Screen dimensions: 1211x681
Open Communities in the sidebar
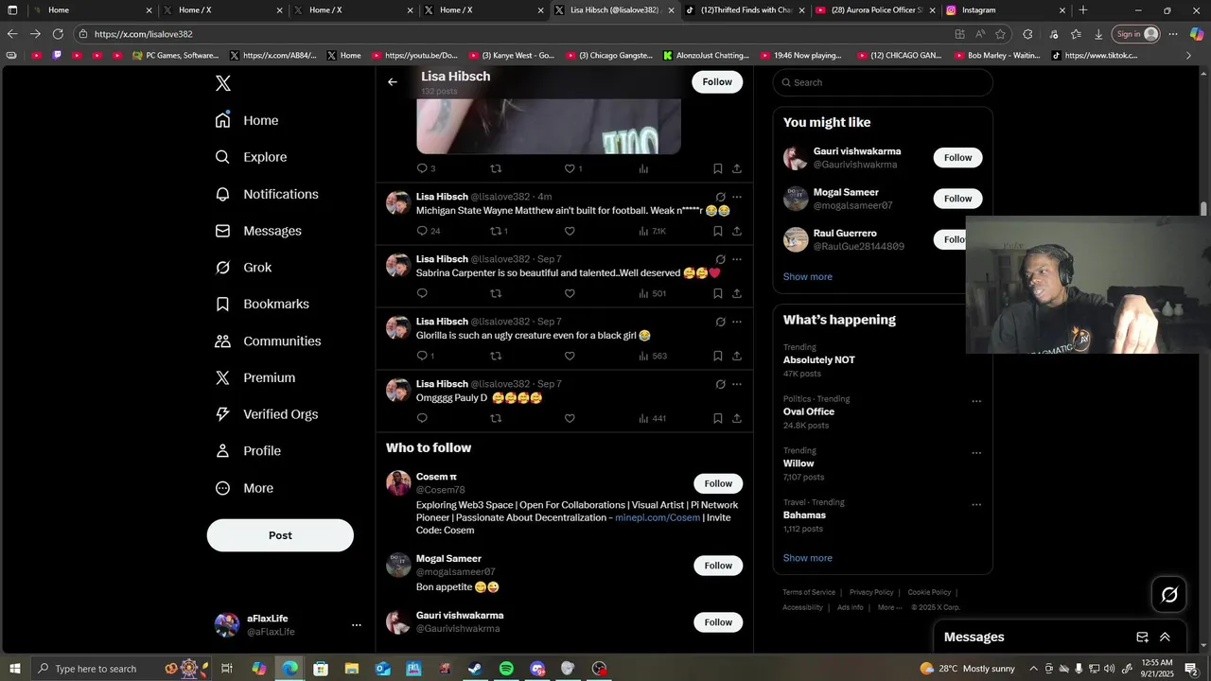coord(268,340)
